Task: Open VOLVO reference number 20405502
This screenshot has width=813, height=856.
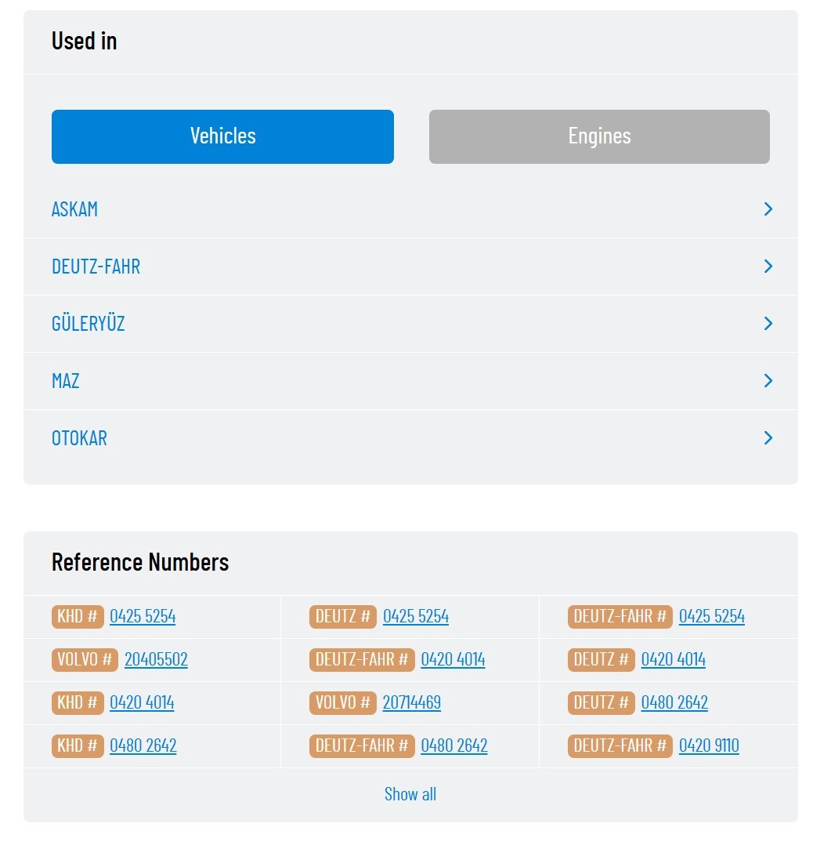Action: pyautogui.click(x=156, y=659)
